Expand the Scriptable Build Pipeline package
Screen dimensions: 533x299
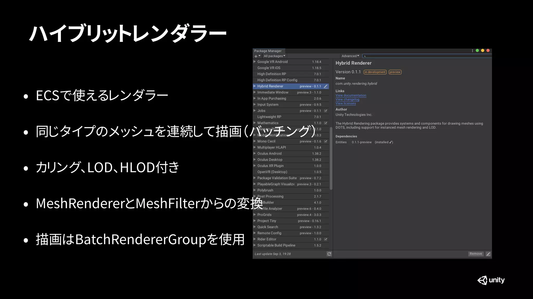(x=255, y=245)
